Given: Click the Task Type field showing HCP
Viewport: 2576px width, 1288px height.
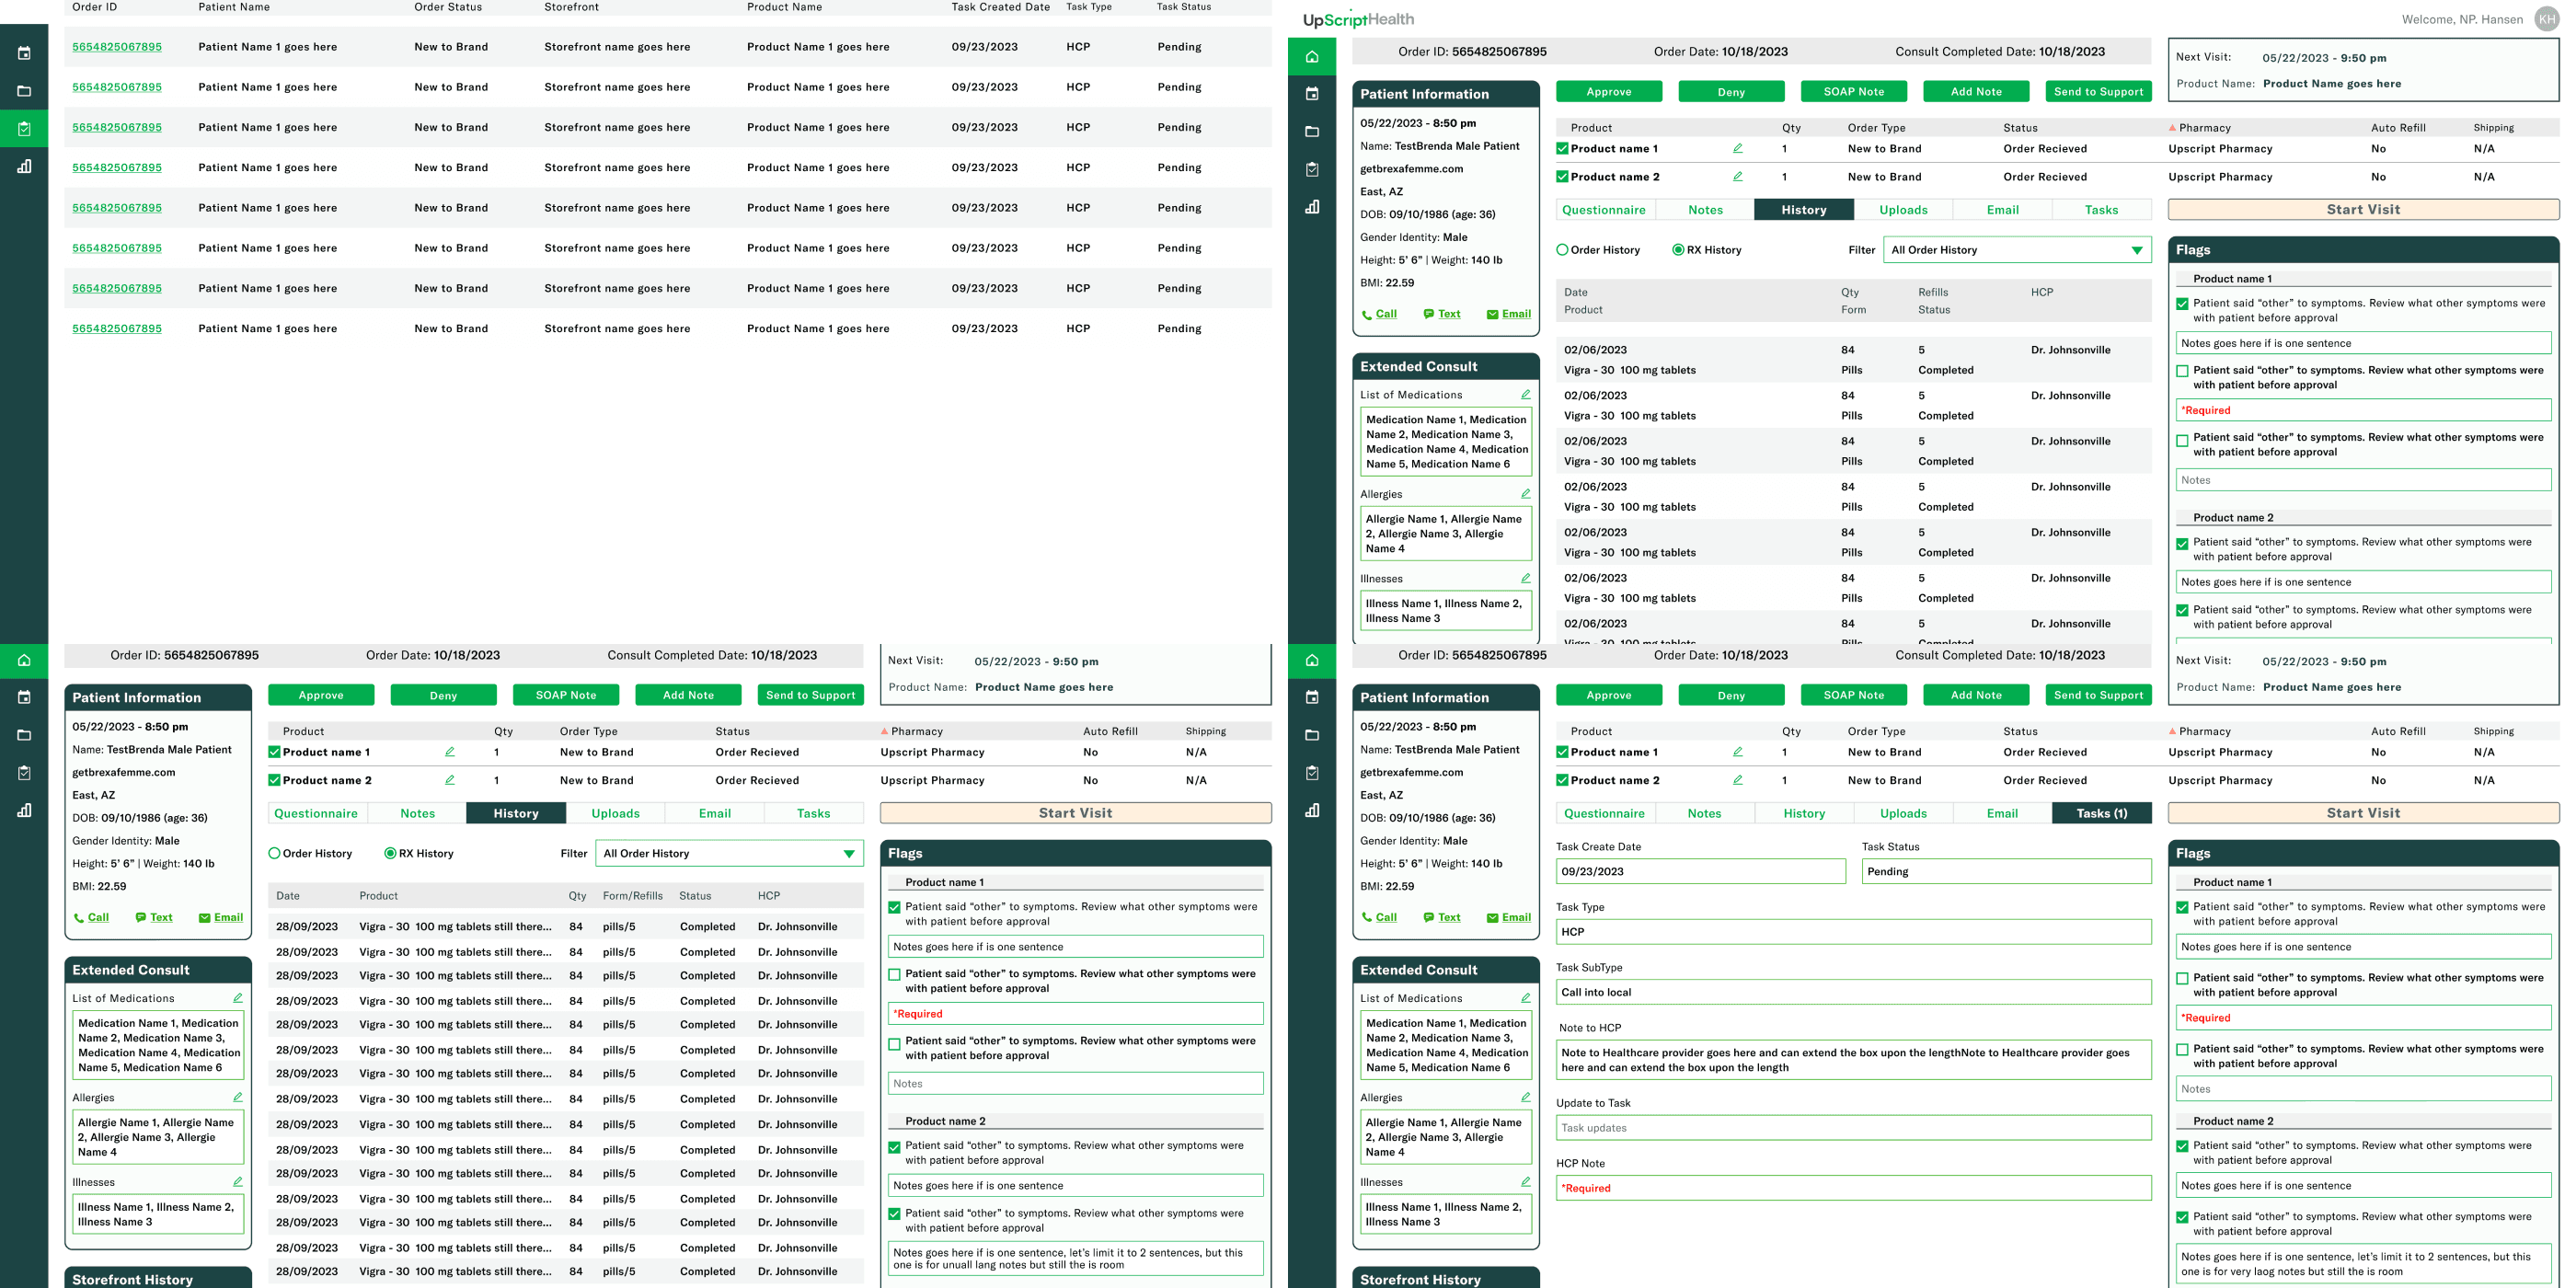Looking at the screenshot, I should 1853,931.
